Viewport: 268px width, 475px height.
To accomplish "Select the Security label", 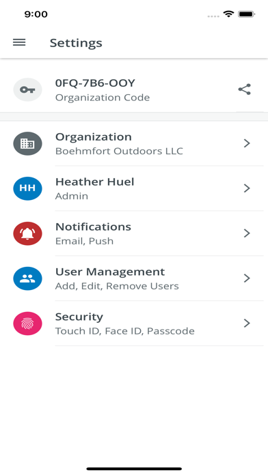I will click(79, 317).
